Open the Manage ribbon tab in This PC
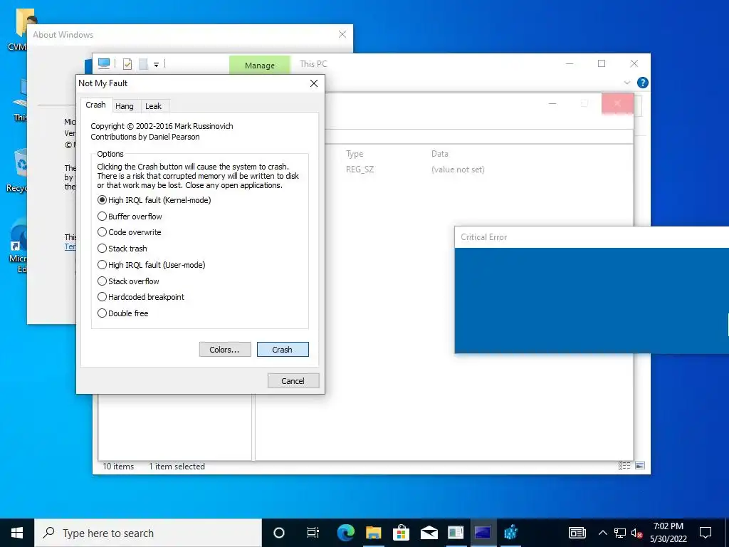This screenshot has height=547, width=729. coord(259,65)
